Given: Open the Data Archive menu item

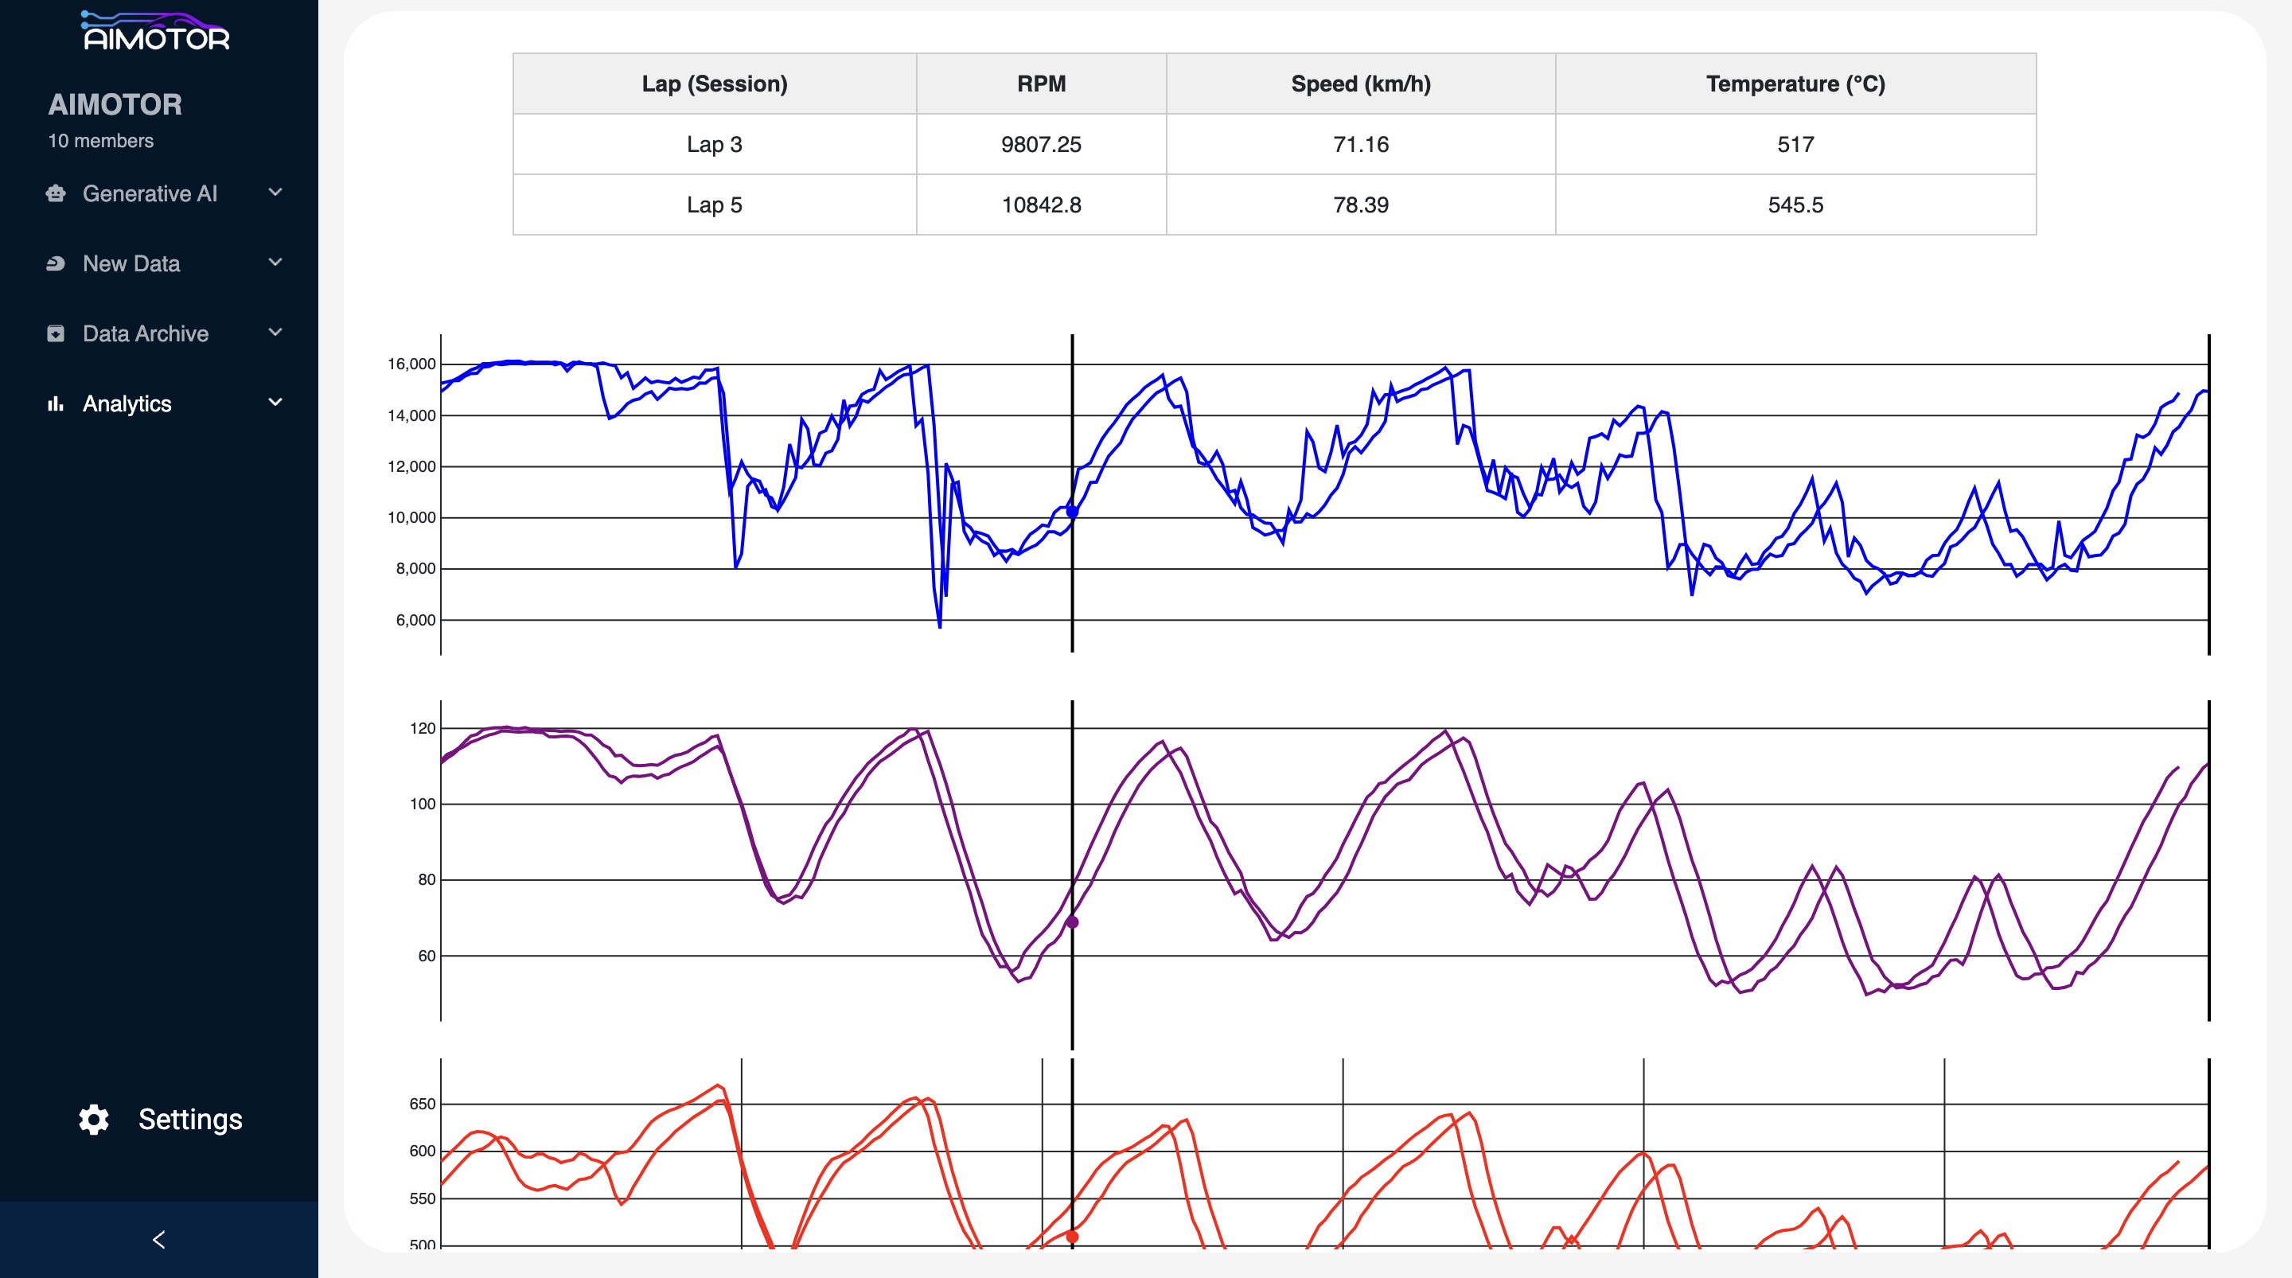Looking at the screenshot, I should click(145, 333).
